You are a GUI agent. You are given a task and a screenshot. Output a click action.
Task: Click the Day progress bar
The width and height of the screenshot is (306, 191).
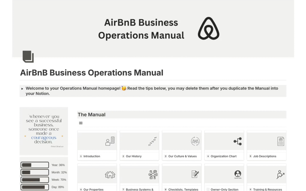35,187
